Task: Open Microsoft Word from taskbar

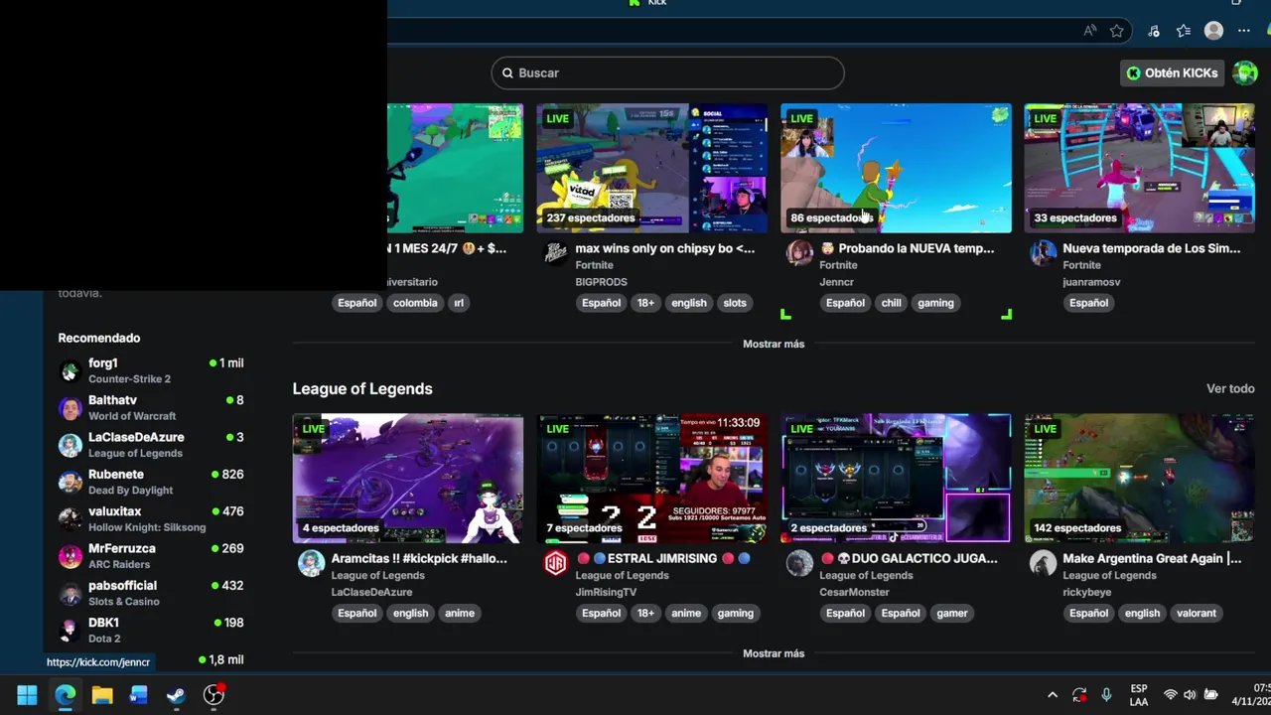Action: point(139,695)
